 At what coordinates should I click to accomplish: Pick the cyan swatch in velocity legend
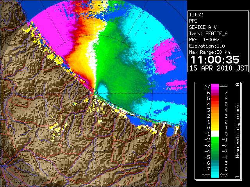coord(215,175)
